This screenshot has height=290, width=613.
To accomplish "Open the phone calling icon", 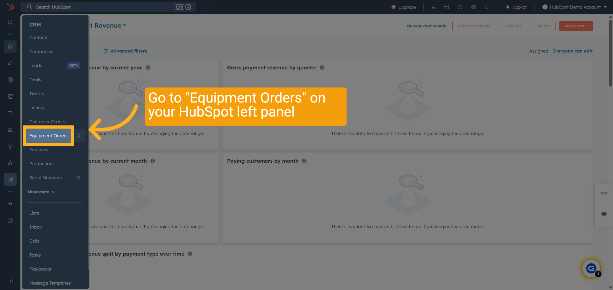I will (433, 7).
